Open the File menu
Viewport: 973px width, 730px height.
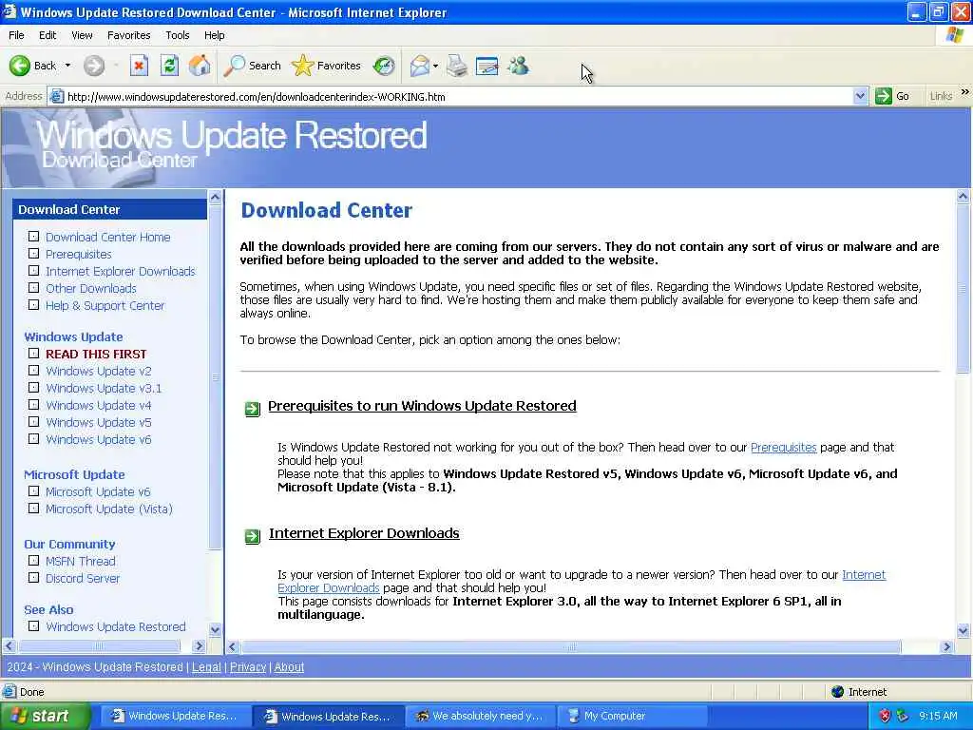pyautogui.click(x=16, y=35)
